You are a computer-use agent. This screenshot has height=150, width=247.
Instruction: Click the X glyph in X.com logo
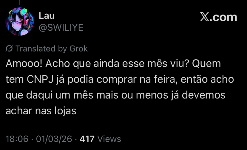pos(204,17)
